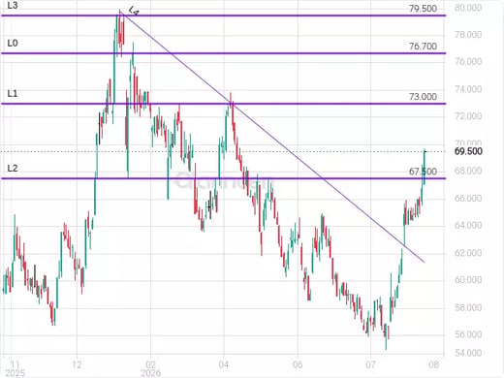The width and height of the screenshot is (504, 378).
Task: Select the L1 line label
Action: (13, 94)
